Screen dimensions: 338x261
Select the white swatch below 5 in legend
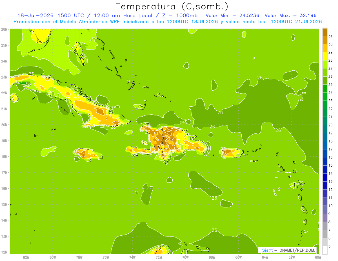point(325,250)
